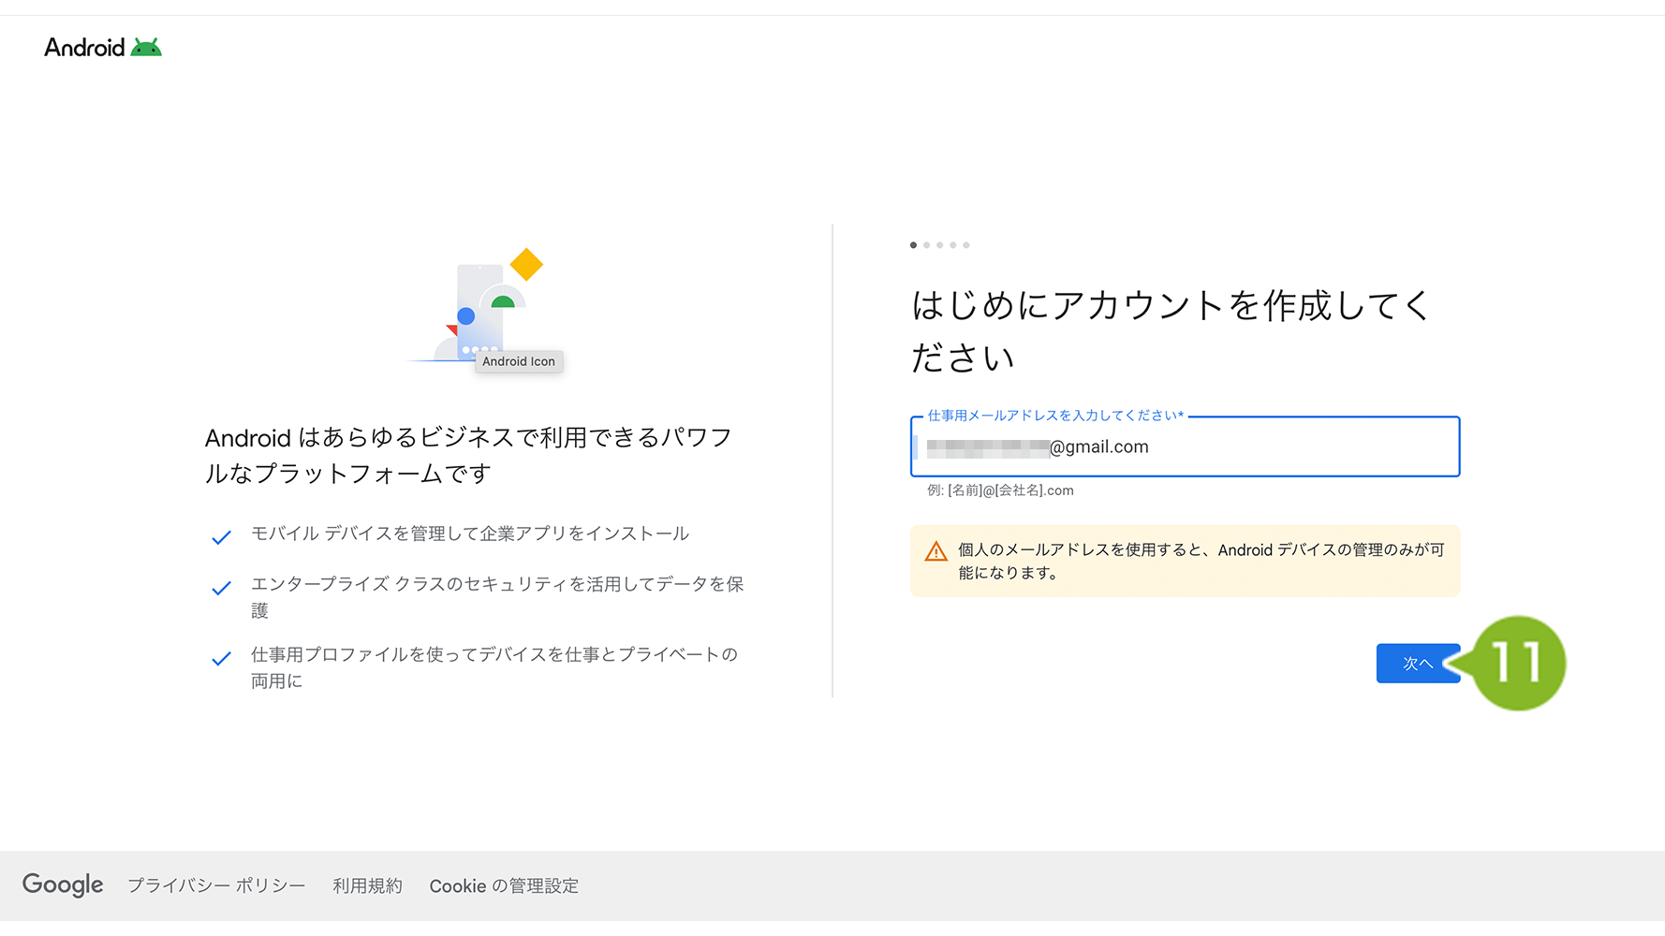1665x936 pixels.
Task: Focus the work email address field
Action: click(x=1185, y=446)
